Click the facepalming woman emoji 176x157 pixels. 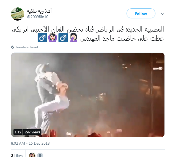(74, 38)
